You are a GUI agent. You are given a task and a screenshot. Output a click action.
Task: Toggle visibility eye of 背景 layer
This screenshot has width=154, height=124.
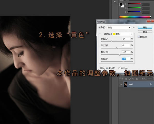pyautogui.click(x=121, y=84)
